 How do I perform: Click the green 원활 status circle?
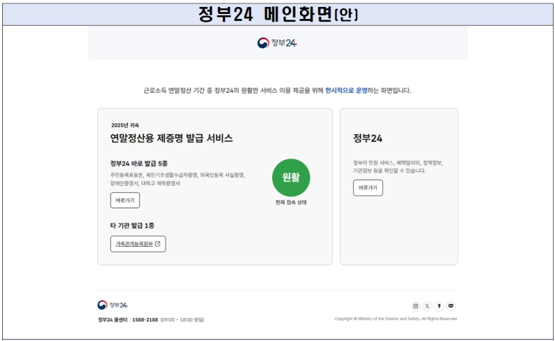click(x=291, y=177)
